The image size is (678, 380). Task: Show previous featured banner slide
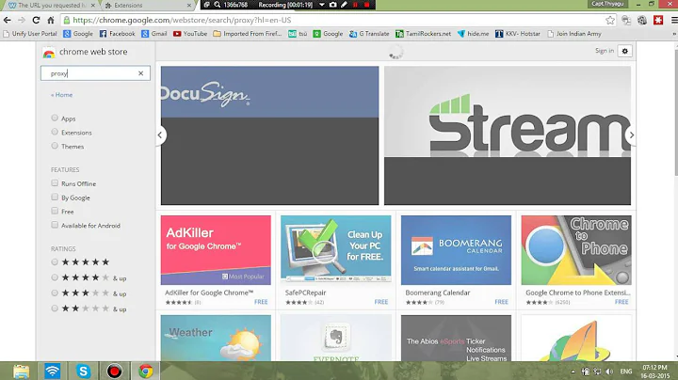click(x=160, y=135)
